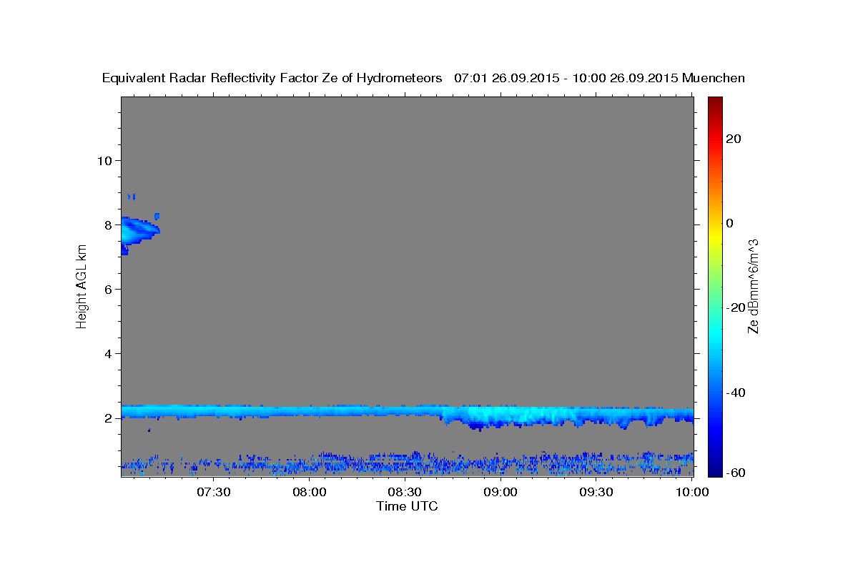858x572 pixels.
Task: Click the colorbar value 20
Action: coord(733,139)
